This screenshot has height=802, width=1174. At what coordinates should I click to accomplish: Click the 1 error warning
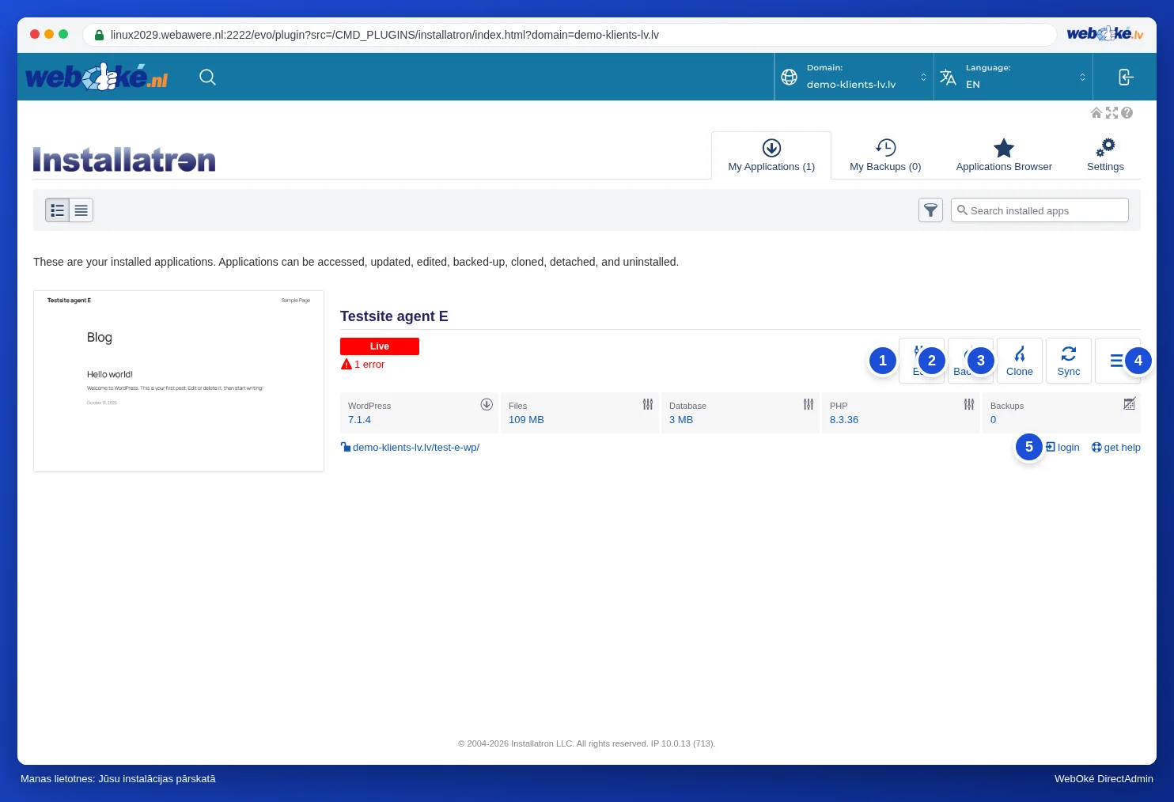(363, 365)
